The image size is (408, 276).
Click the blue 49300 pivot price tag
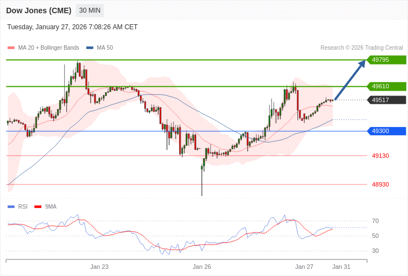[386, 131]
